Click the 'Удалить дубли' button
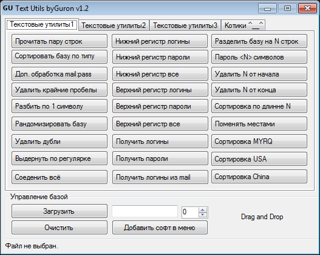 60,141
